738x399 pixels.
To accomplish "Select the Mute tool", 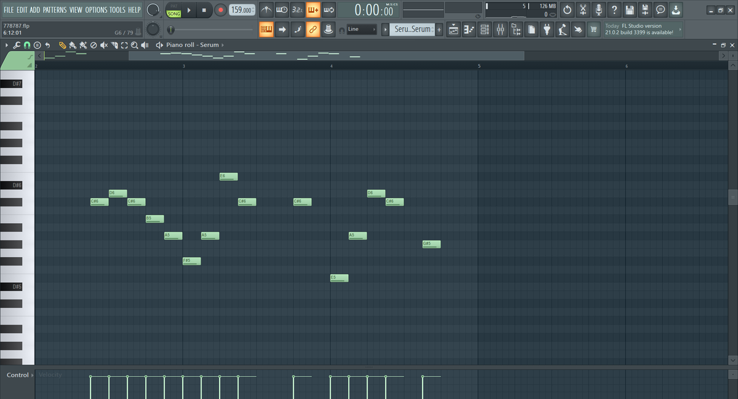I will pos(103,45).
